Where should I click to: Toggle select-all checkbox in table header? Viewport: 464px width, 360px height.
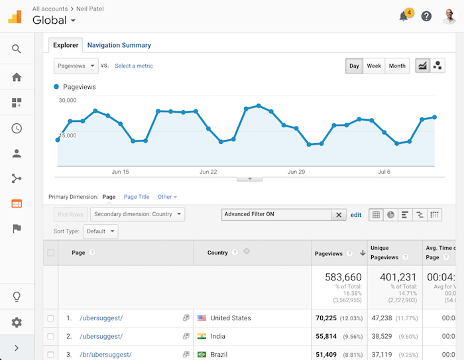[51, 253]
